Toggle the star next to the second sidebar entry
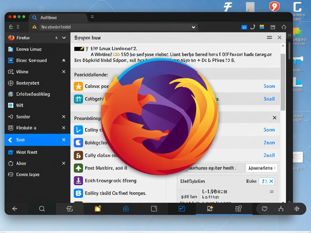 point(64,60)
